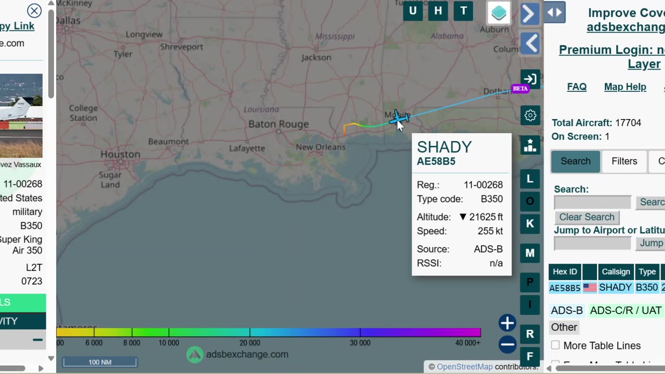Open the aircraft photo thumbnail
Screen dimensions: 665x374
pyautogui.click(x=21, y=115)
